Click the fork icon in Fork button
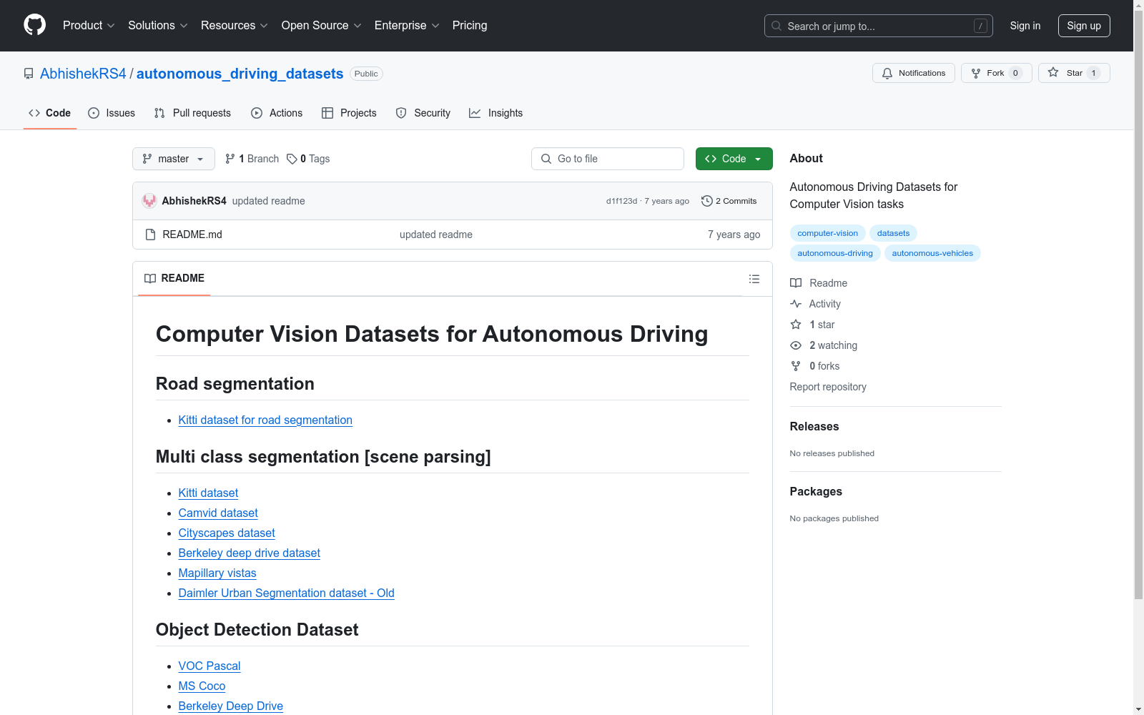1144x715 pixels. pos(976,73)
